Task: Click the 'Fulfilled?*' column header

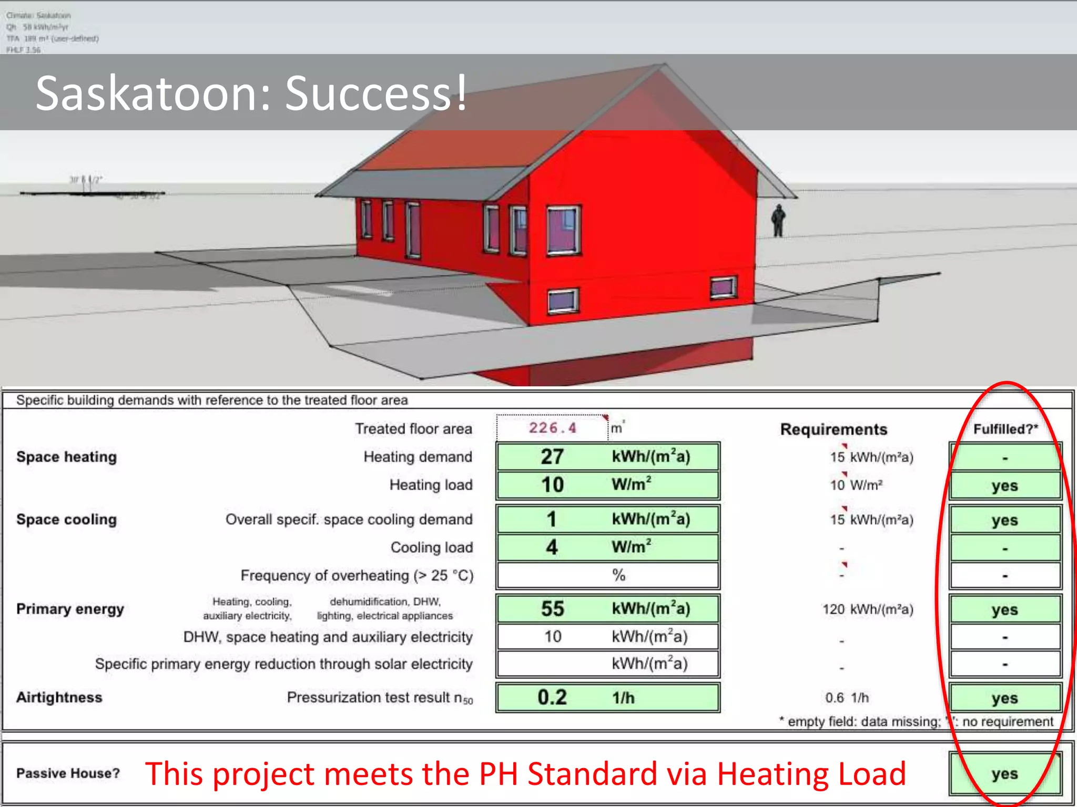Action: coord(1005,429)
